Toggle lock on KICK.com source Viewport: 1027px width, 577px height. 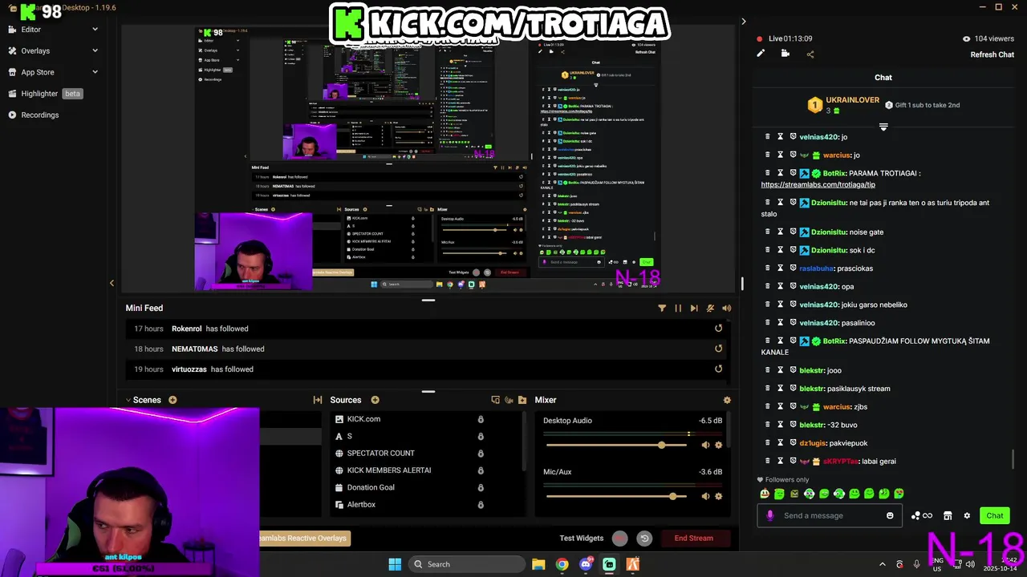tap(481, 419)
